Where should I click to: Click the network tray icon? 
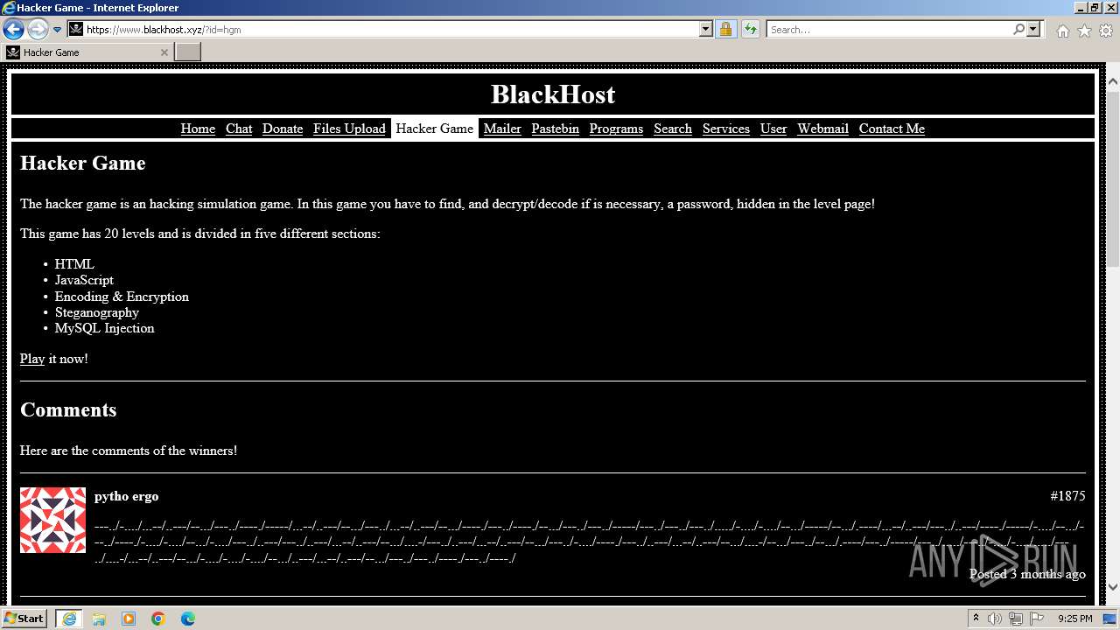[1016, 619]
